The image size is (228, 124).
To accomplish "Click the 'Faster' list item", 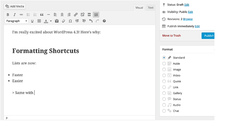I will (18, 75).
